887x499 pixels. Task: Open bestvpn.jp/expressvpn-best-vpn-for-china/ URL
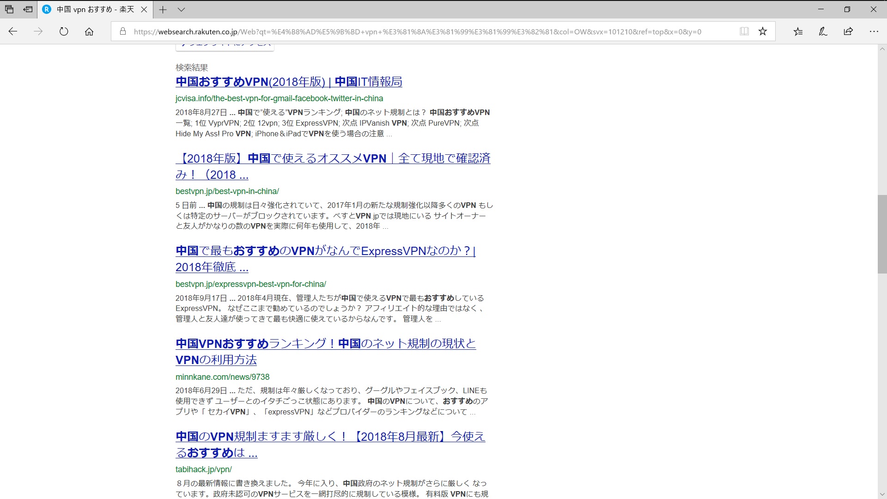tap(251, 284)
